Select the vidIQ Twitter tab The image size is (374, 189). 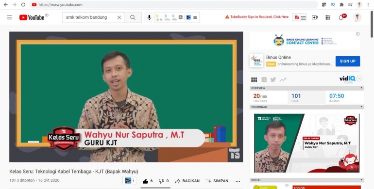click(273, 79)
